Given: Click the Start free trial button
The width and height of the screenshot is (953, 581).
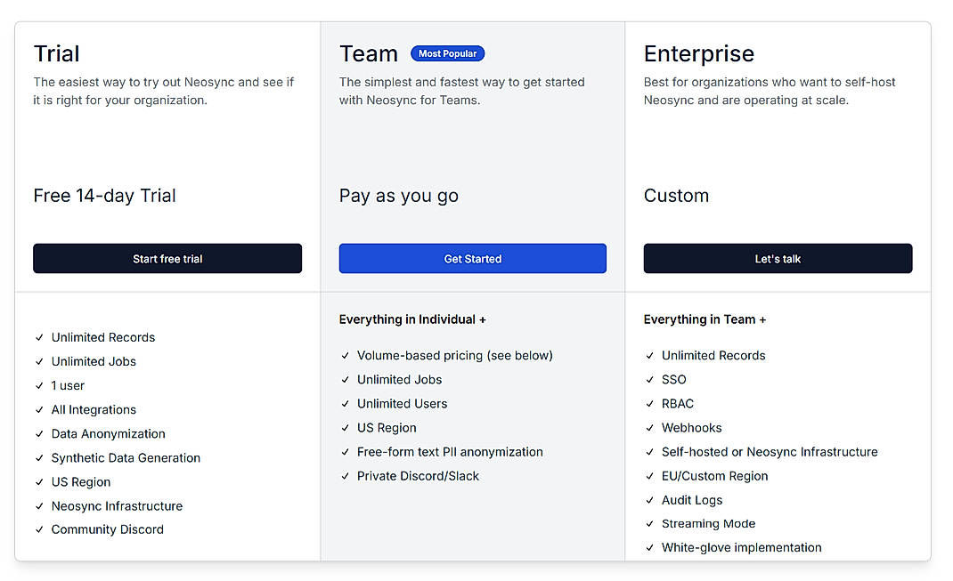Looking at the screenshot, I should pos(167,259).
